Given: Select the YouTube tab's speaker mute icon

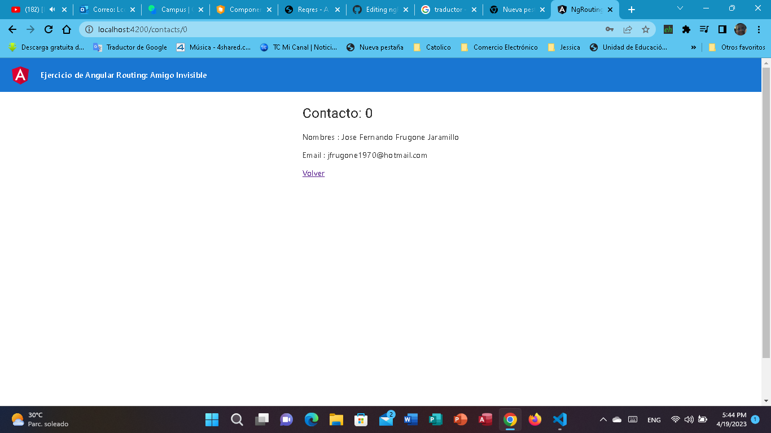Looking at the screenshot, I should pos(53,9).
